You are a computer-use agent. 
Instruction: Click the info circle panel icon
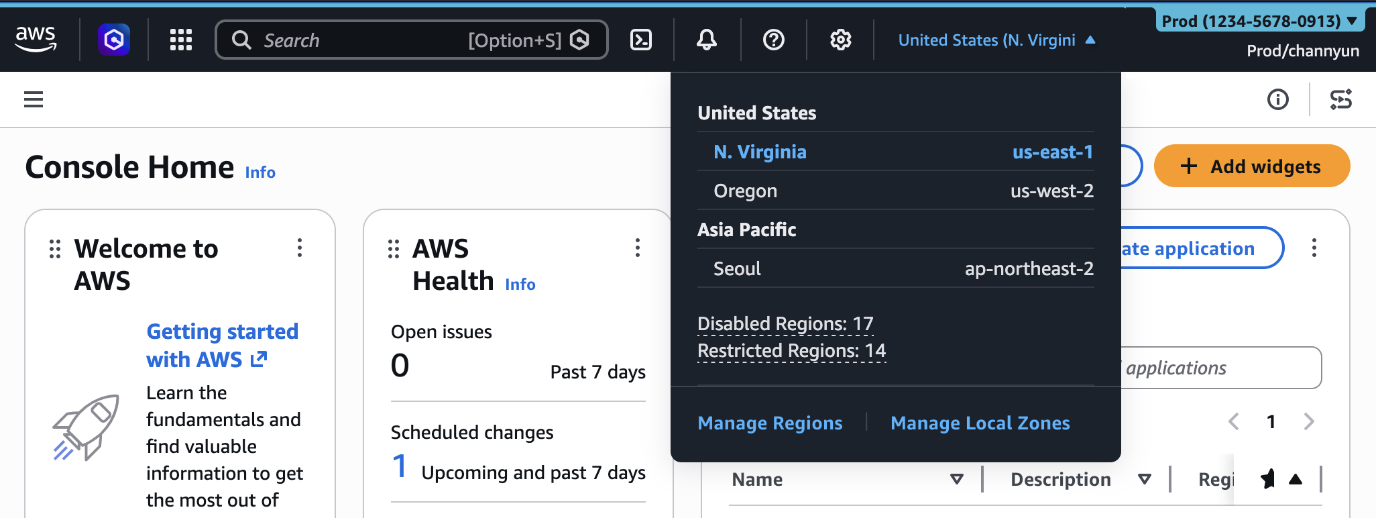[x=1277, y=99]
